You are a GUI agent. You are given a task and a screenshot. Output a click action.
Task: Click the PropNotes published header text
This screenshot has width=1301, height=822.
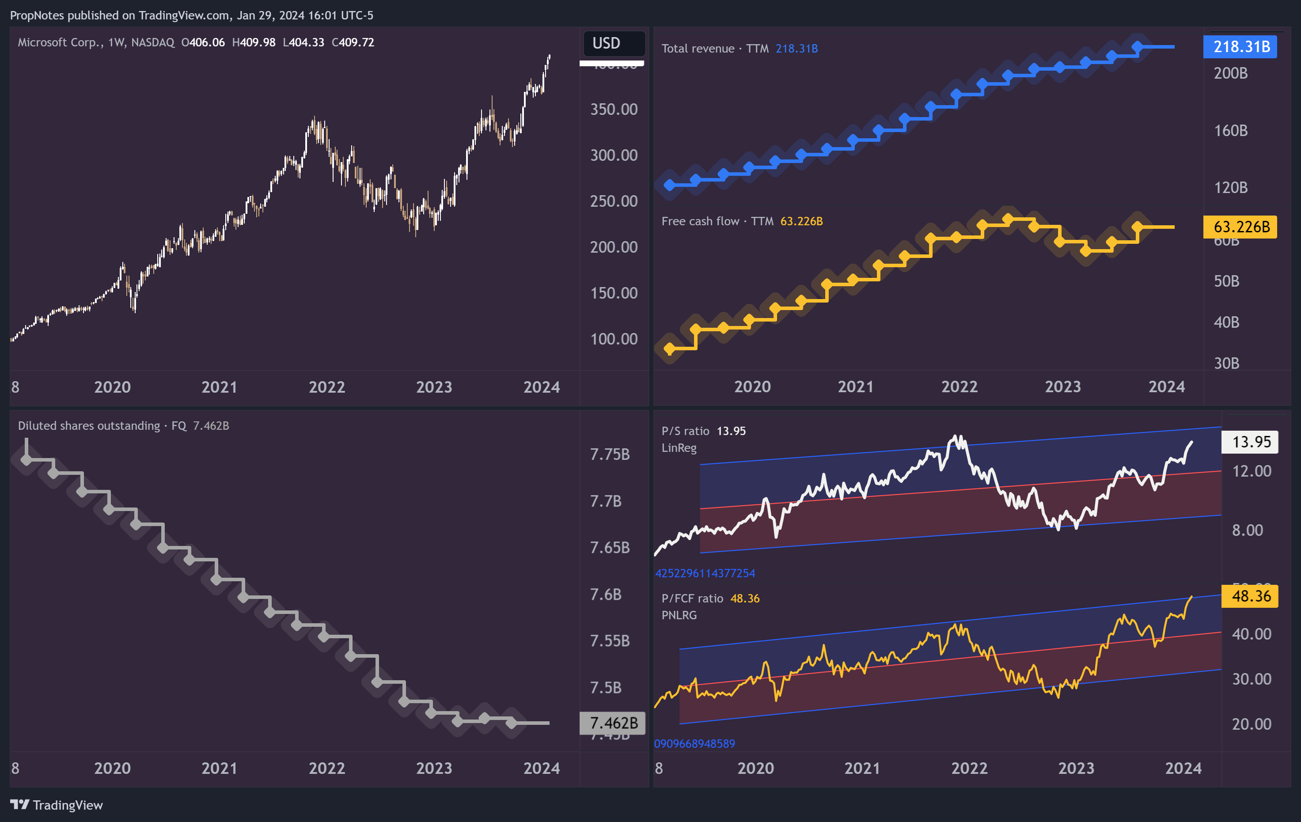(x=192, y=15)
